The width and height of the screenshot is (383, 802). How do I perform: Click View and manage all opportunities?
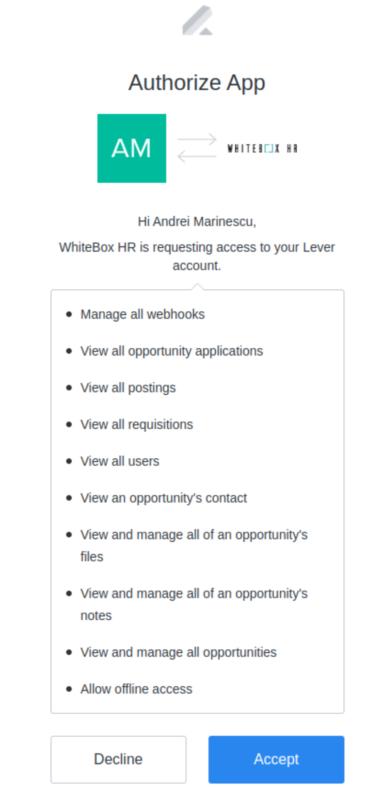(179, 652)
